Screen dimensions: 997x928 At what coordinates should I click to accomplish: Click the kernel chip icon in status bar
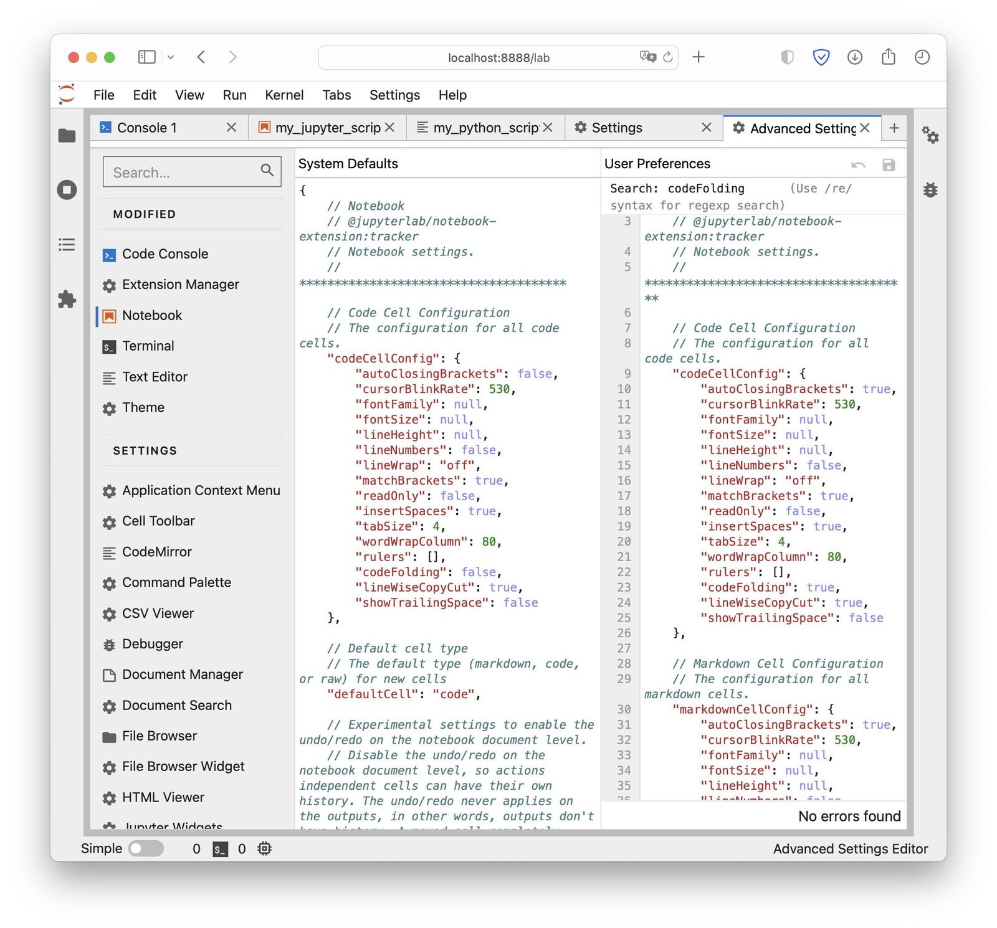point(264,848)
